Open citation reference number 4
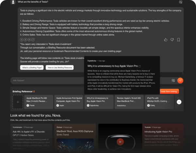This screenshot has width=196, height=153. point(22,40)
